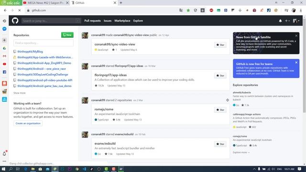Open the profile avatar dropdown menu
This screenshot has width=306, height=172.
[x=296, y=21]
